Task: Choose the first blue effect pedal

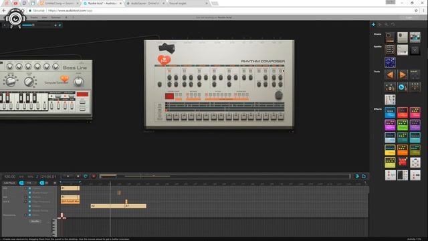Action: [390, 112]
